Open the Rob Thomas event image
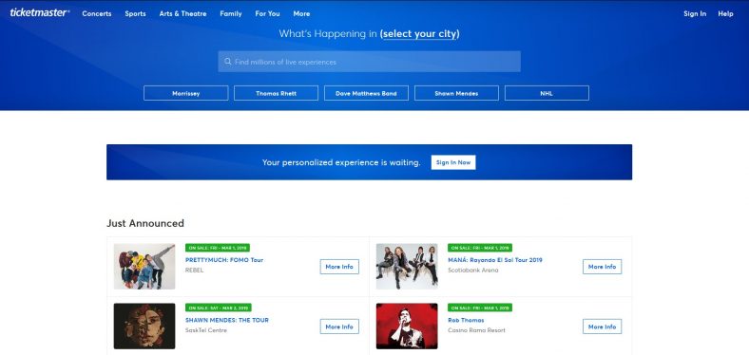 (x=407, y=326)
